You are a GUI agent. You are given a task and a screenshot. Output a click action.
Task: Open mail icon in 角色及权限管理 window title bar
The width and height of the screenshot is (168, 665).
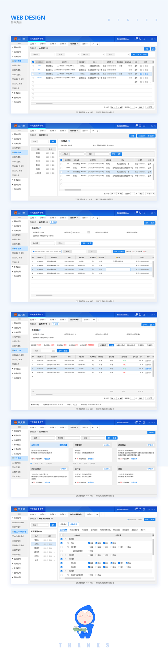(136, 509)
